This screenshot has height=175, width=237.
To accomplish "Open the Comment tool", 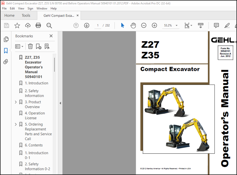I will [216, 26].
